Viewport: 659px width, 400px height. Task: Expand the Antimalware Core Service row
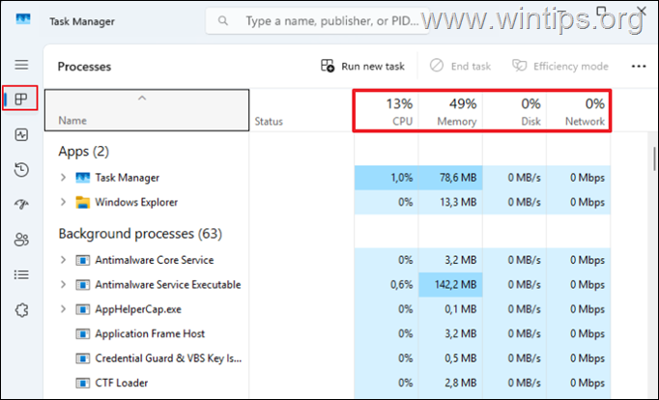[63, 260]
